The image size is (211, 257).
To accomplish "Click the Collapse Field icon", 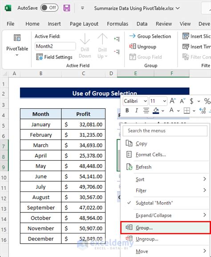I will click(x=117, y=52).
